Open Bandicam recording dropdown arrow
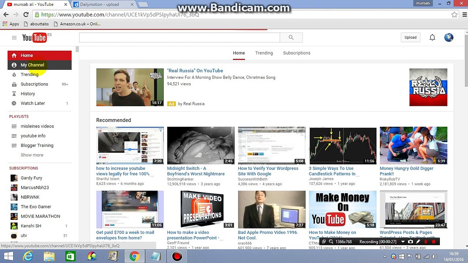The height and width of the screenshot is (263, 468). point(403,242)
